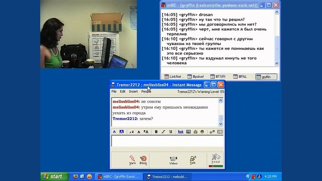The image size is (322, 181).
Task: Insert a hyperlink with the link button
Action: [x=180, y=132]
